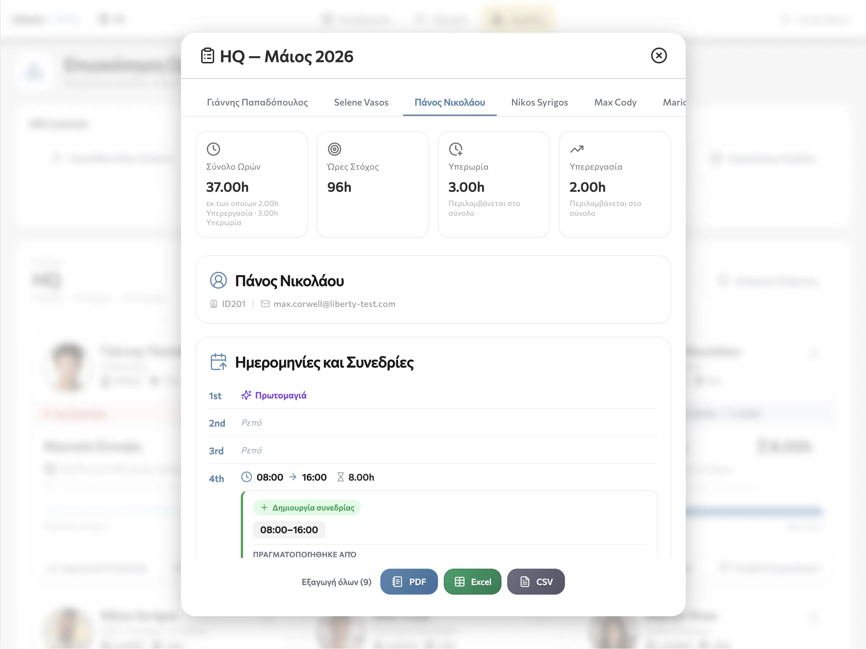Click the user avatar icon beside Πάνος Νικολάου
This screenshot has height=649, width=866.
coord(218,281)
